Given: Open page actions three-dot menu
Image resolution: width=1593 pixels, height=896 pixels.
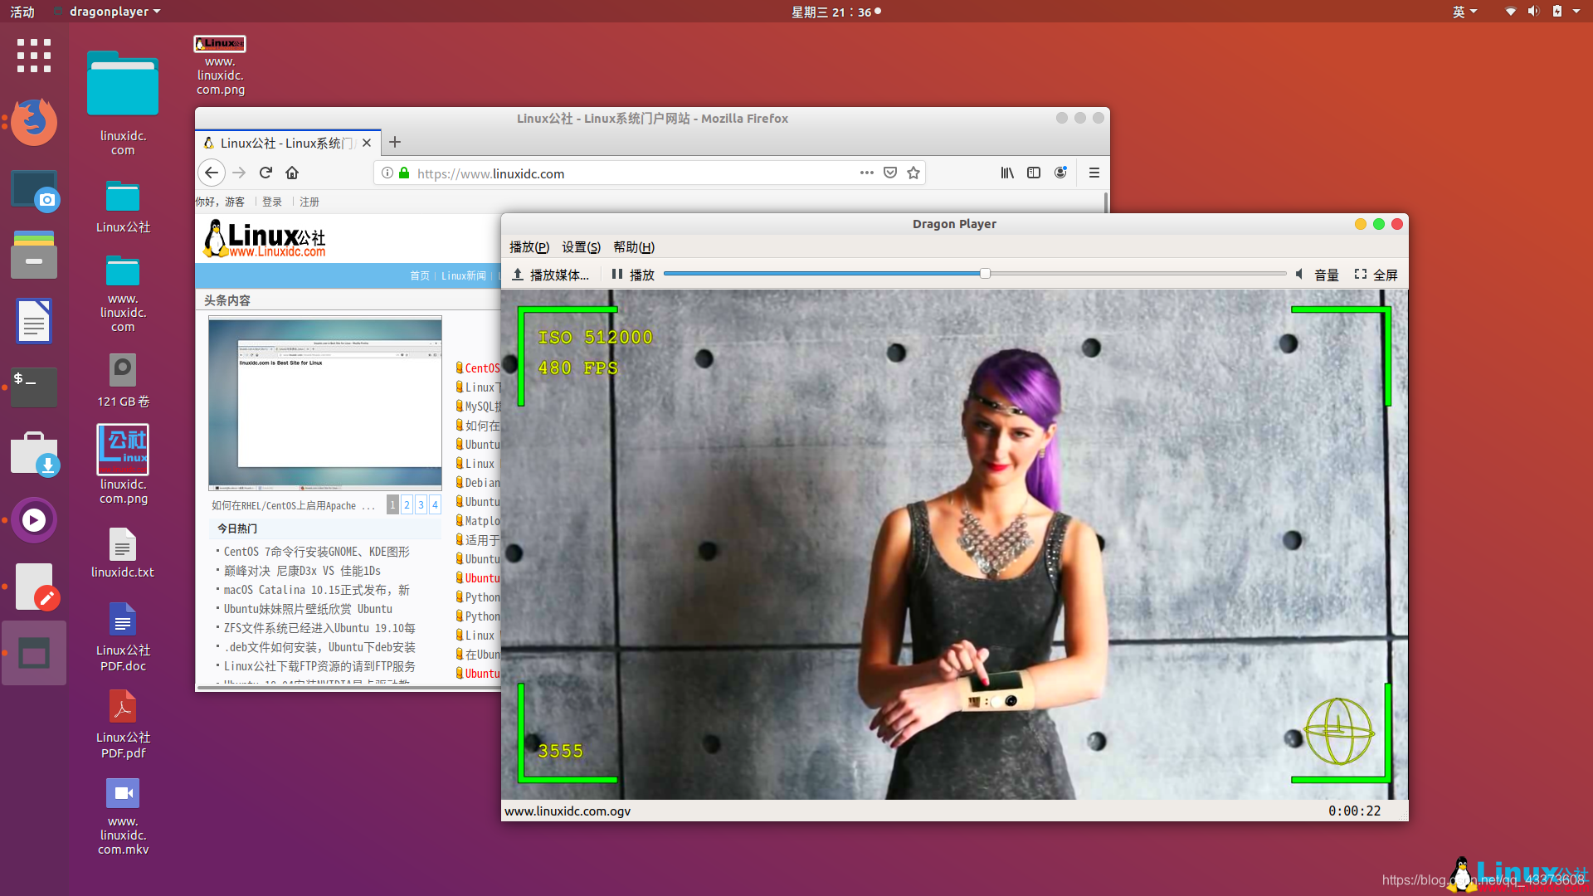Looking at the screenshot, I should click(x=867, y=173).
